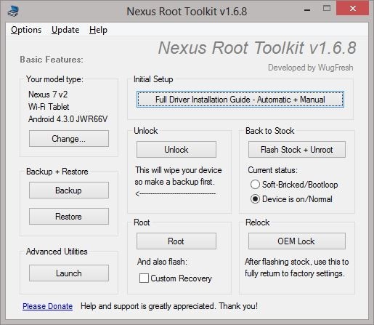The height and width of the screenshot is (325, 374).
Task: Maximize the Nexus Root Toolkit window
Action: [327, 9]
